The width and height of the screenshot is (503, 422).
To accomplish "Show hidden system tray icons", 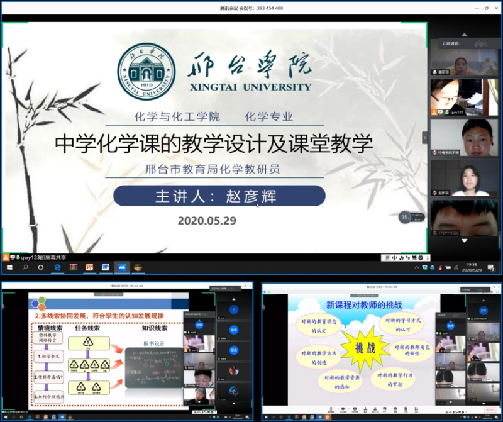I will click(417, 267).
